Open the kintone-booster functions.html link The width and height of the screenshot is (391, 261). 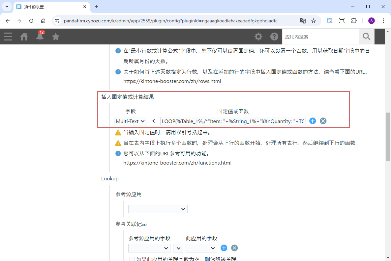coord(177,163)
